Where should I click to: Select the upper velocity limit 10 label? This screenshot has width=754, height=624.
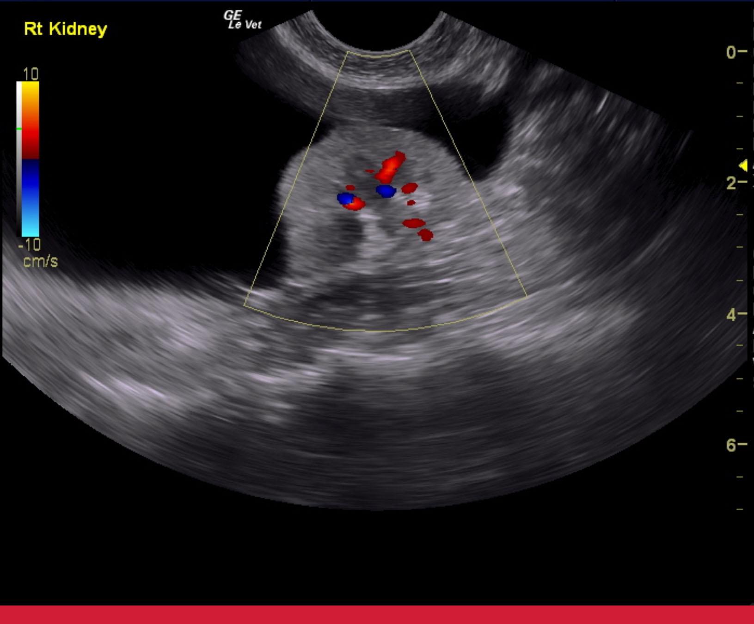pyautogui.click(x=31, y=74)
